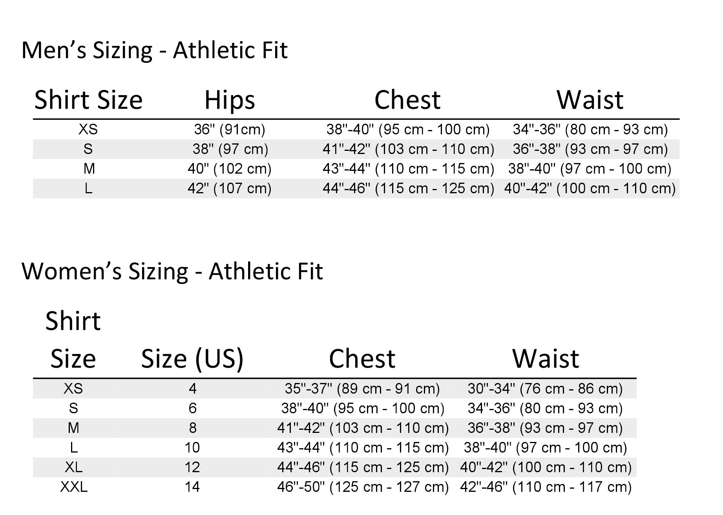Click women's waist 42"-46" (110 cm - 117 cm)
Viewport: 723px width, 515px height.
tap(546, 487)
